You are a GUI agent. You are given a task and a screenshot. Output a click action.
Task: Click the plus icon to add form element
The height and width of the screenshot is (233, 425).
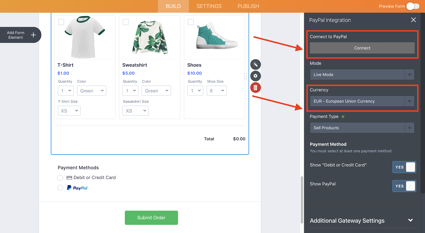33,35
